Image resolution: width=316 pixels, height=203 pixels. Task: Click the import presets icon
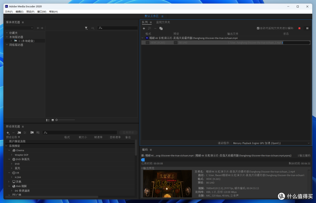(32, 133)
